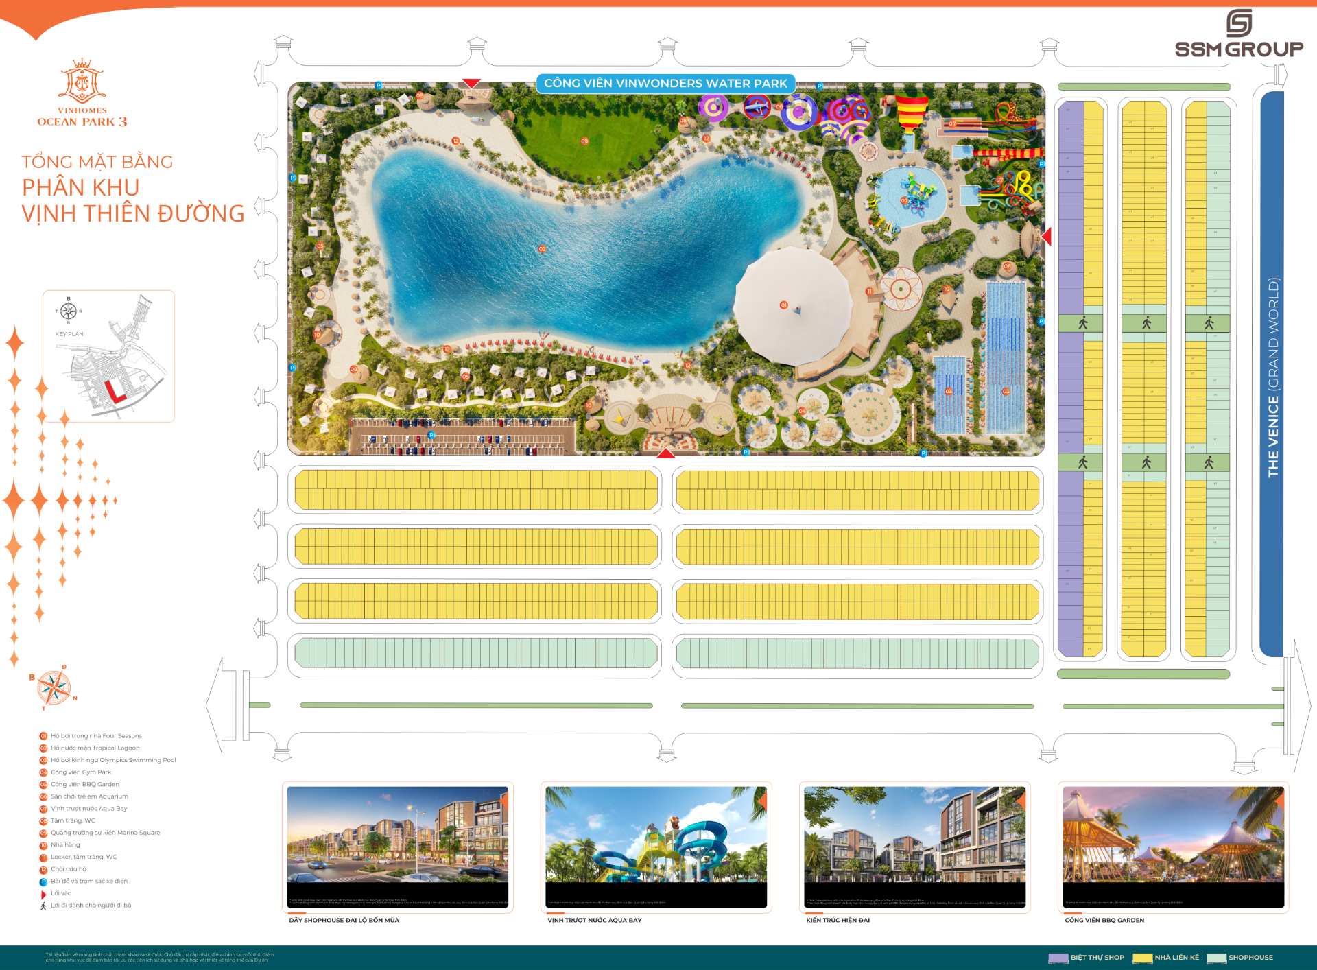Viewport: 1317px width, 970px height.
Task: Click the pedestrian path icon in the legend
Action: [43, 906]
